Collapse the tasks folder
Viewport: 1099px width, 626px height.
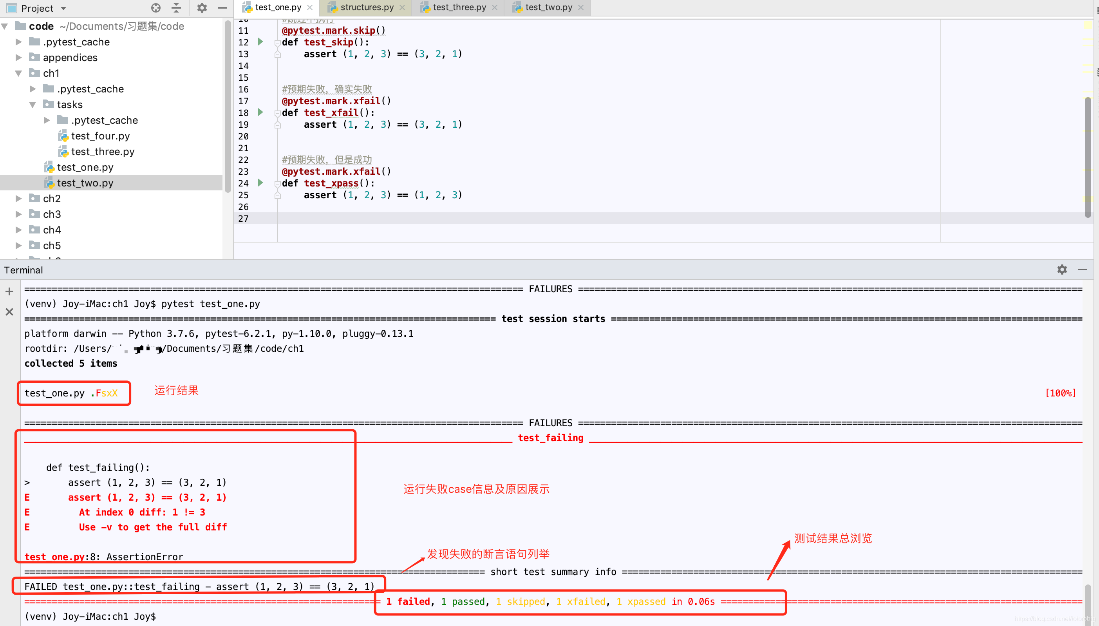(x=33, y=105)
